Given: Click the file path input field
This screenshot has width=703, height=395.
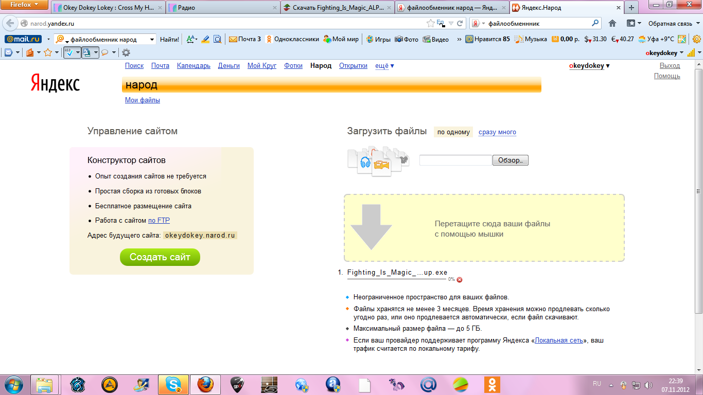Looking at the screenshot, I should (x=456, y=160).
